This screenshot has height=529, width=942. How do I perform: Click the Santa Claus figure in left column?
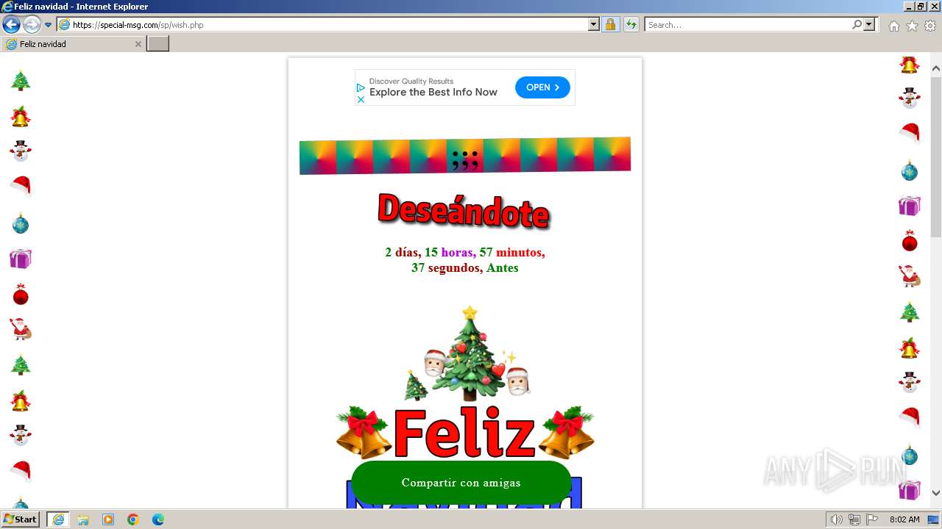(x=21, y=329)
